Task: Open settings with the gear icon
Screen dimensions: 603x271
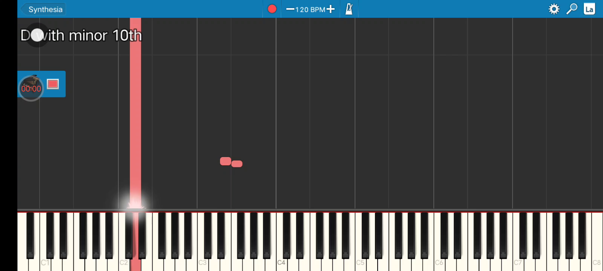Action: [x=554, y=9]
